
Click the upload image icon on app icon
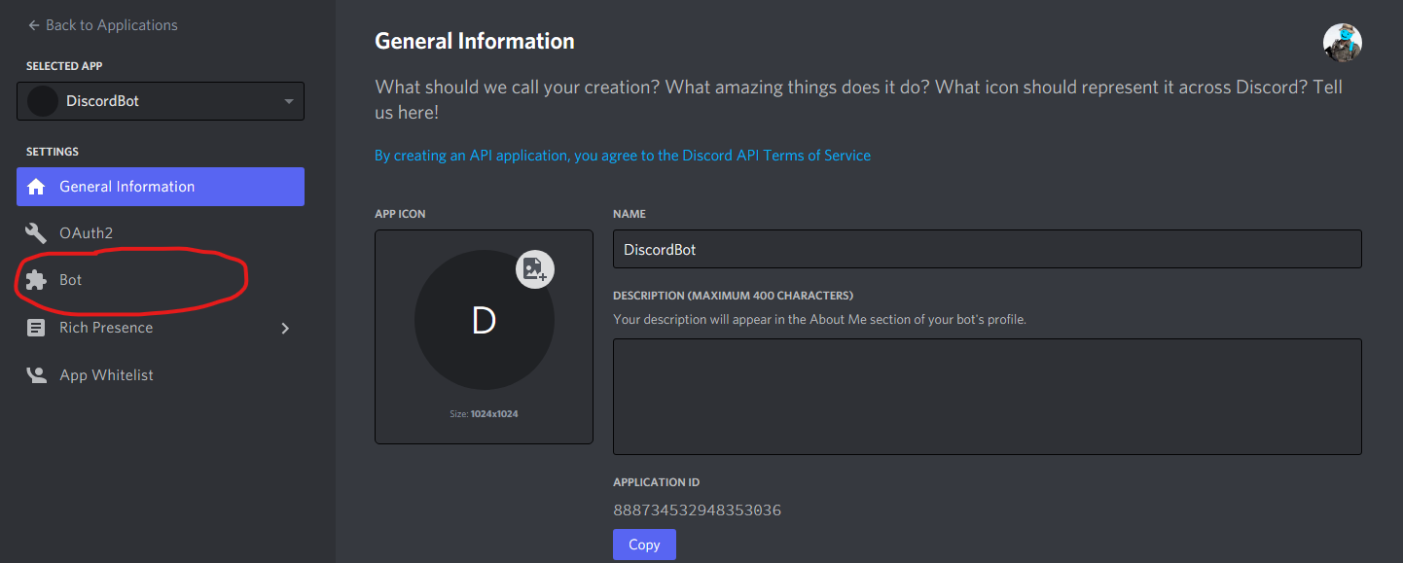(534, 269)
